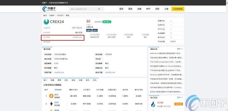The image size is (228, 111).
Task: Click the CREX24 exchange logo
Action: tap(54, 22)
